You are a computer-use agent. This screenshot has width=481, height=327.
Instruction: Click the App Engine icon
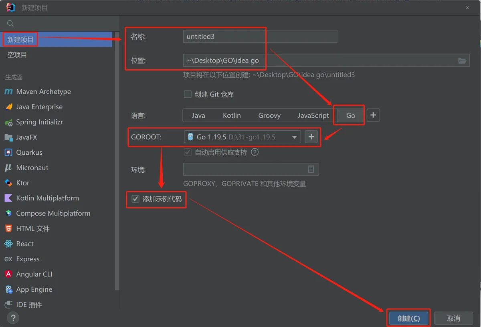point(8,290)
